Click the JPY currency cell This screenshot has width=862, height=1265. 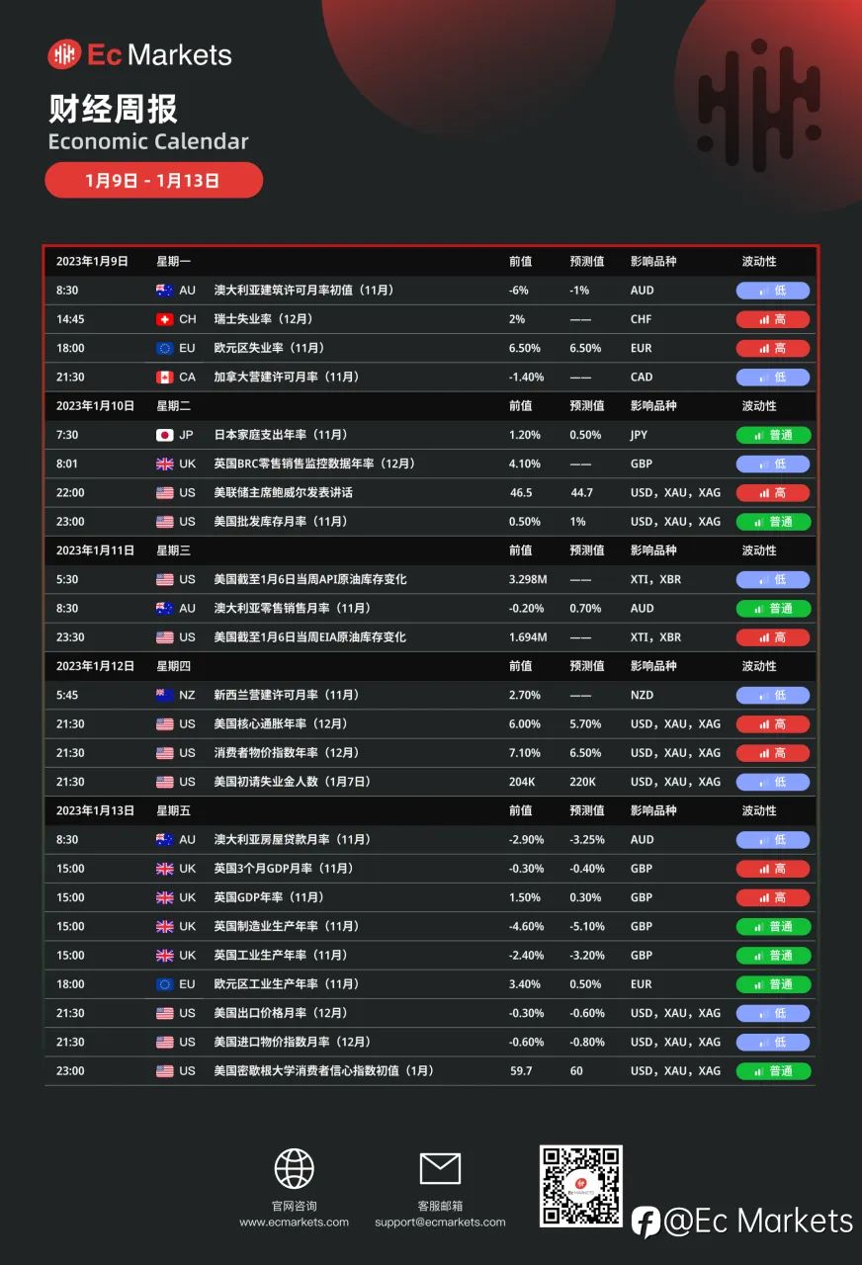642,435
